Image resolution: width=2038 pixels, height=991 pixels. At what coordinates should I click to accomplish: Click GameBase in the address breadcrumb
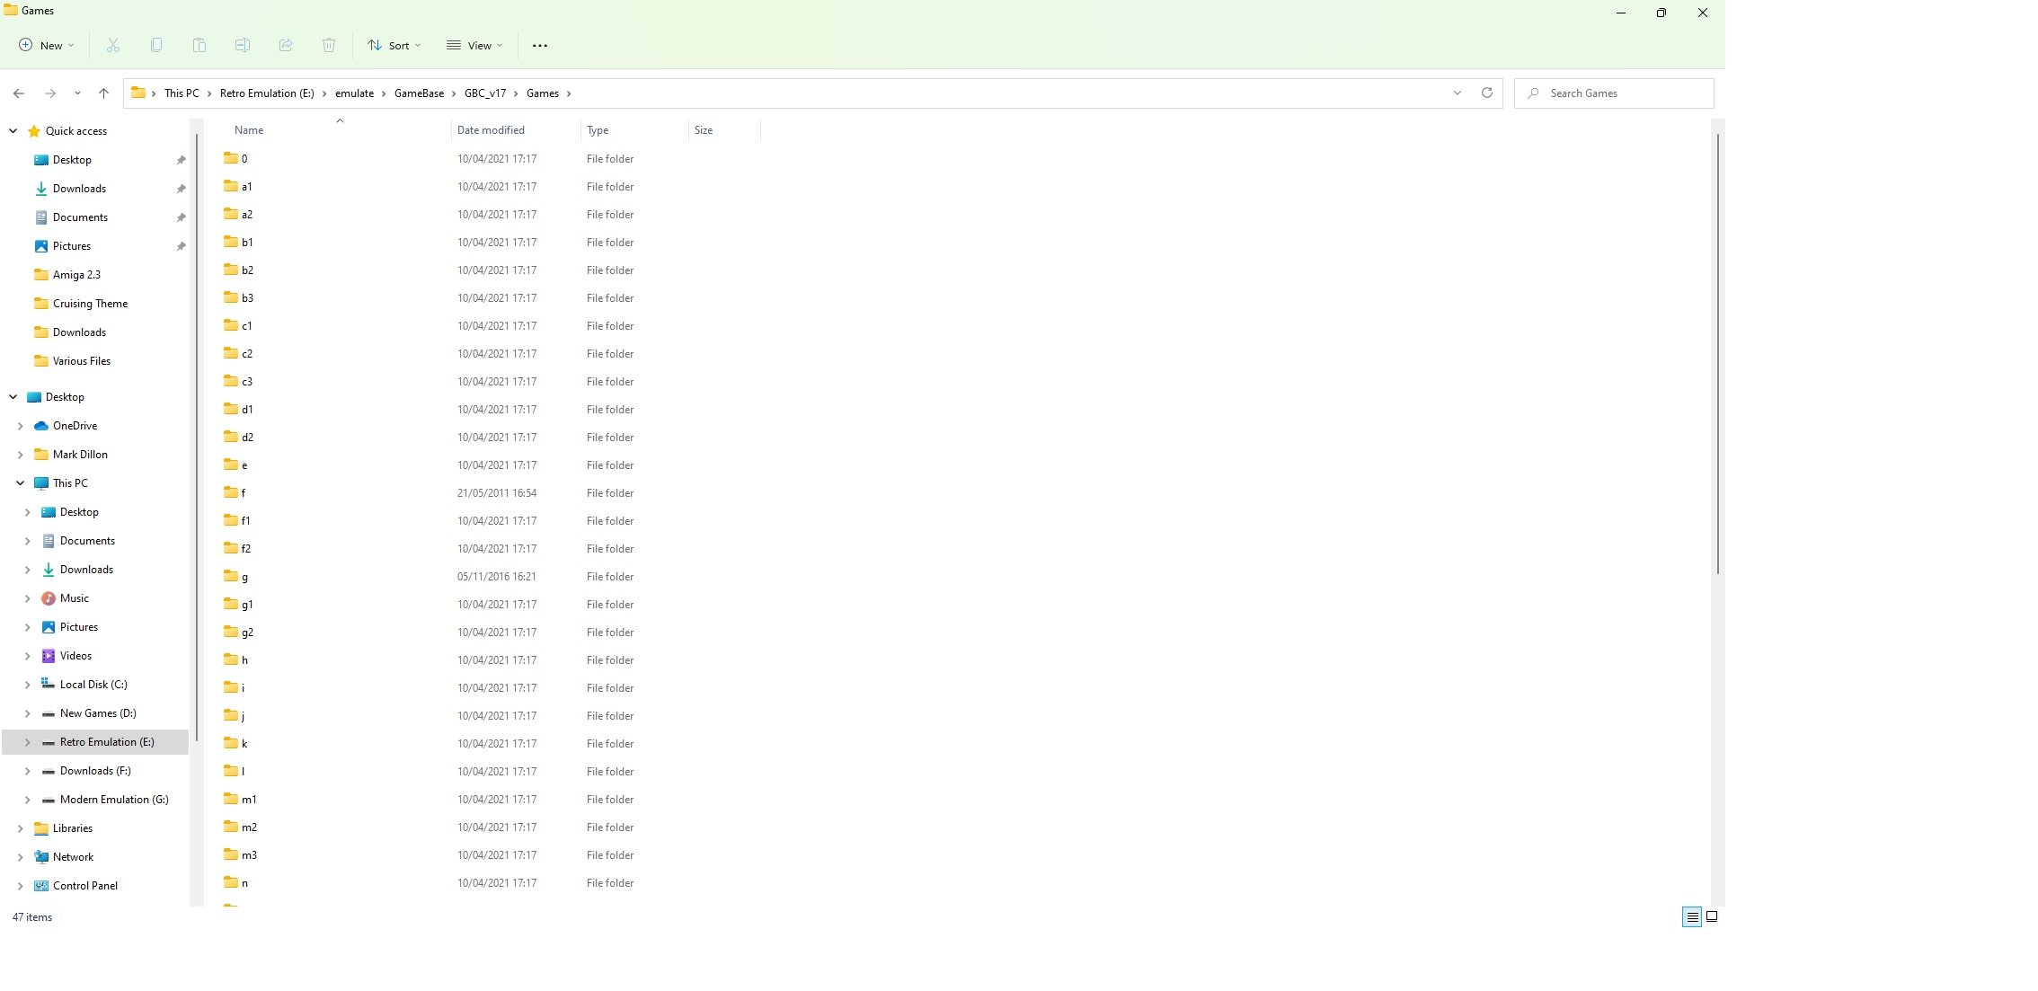[419, 93]
